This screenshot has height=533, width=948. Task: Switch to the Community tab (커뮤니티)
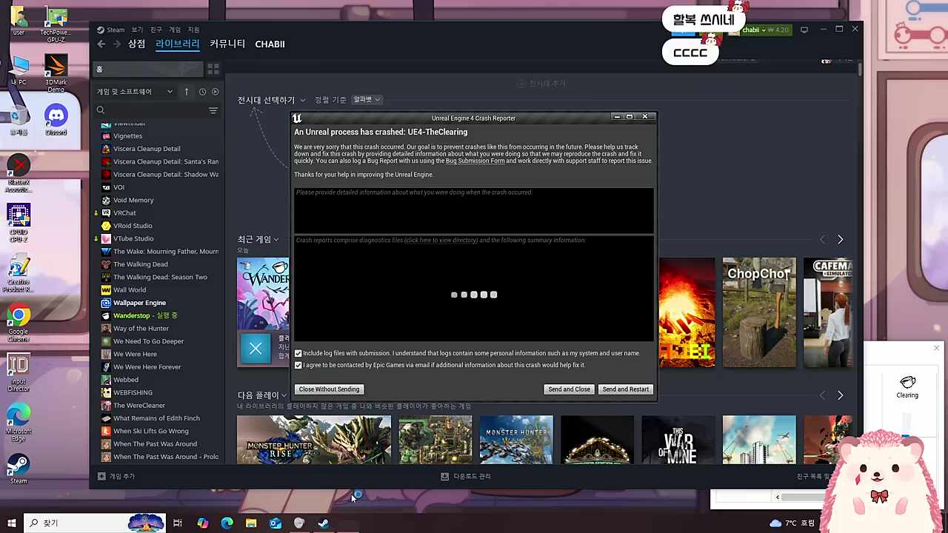(227, 44)
